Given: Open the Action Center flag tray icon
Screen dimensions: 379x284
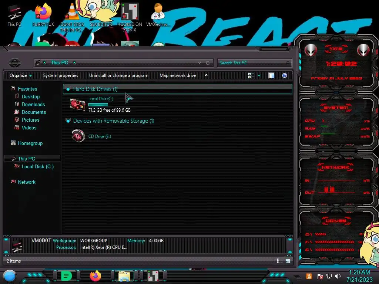Looking at the screenshot, I should (320, 276).
